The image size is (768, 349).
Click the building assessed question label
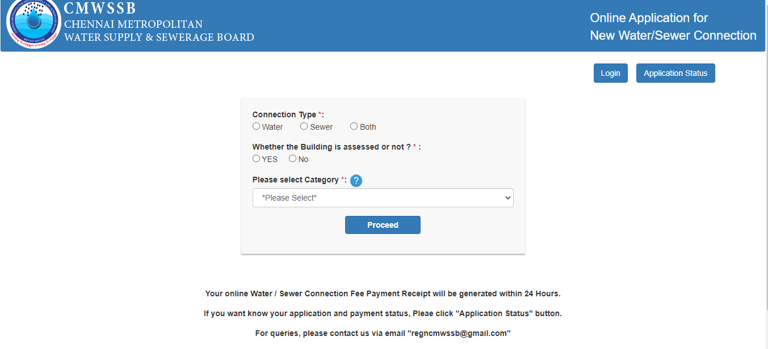(x=337, y=147)
